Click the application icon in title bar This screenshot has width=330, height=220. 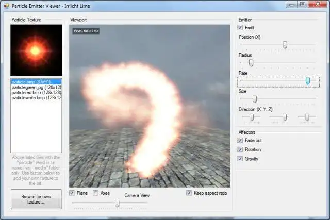(7, 6)
